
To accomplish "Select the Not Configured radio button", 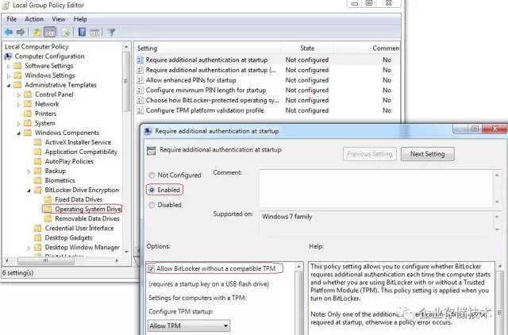I will [152, 175].
